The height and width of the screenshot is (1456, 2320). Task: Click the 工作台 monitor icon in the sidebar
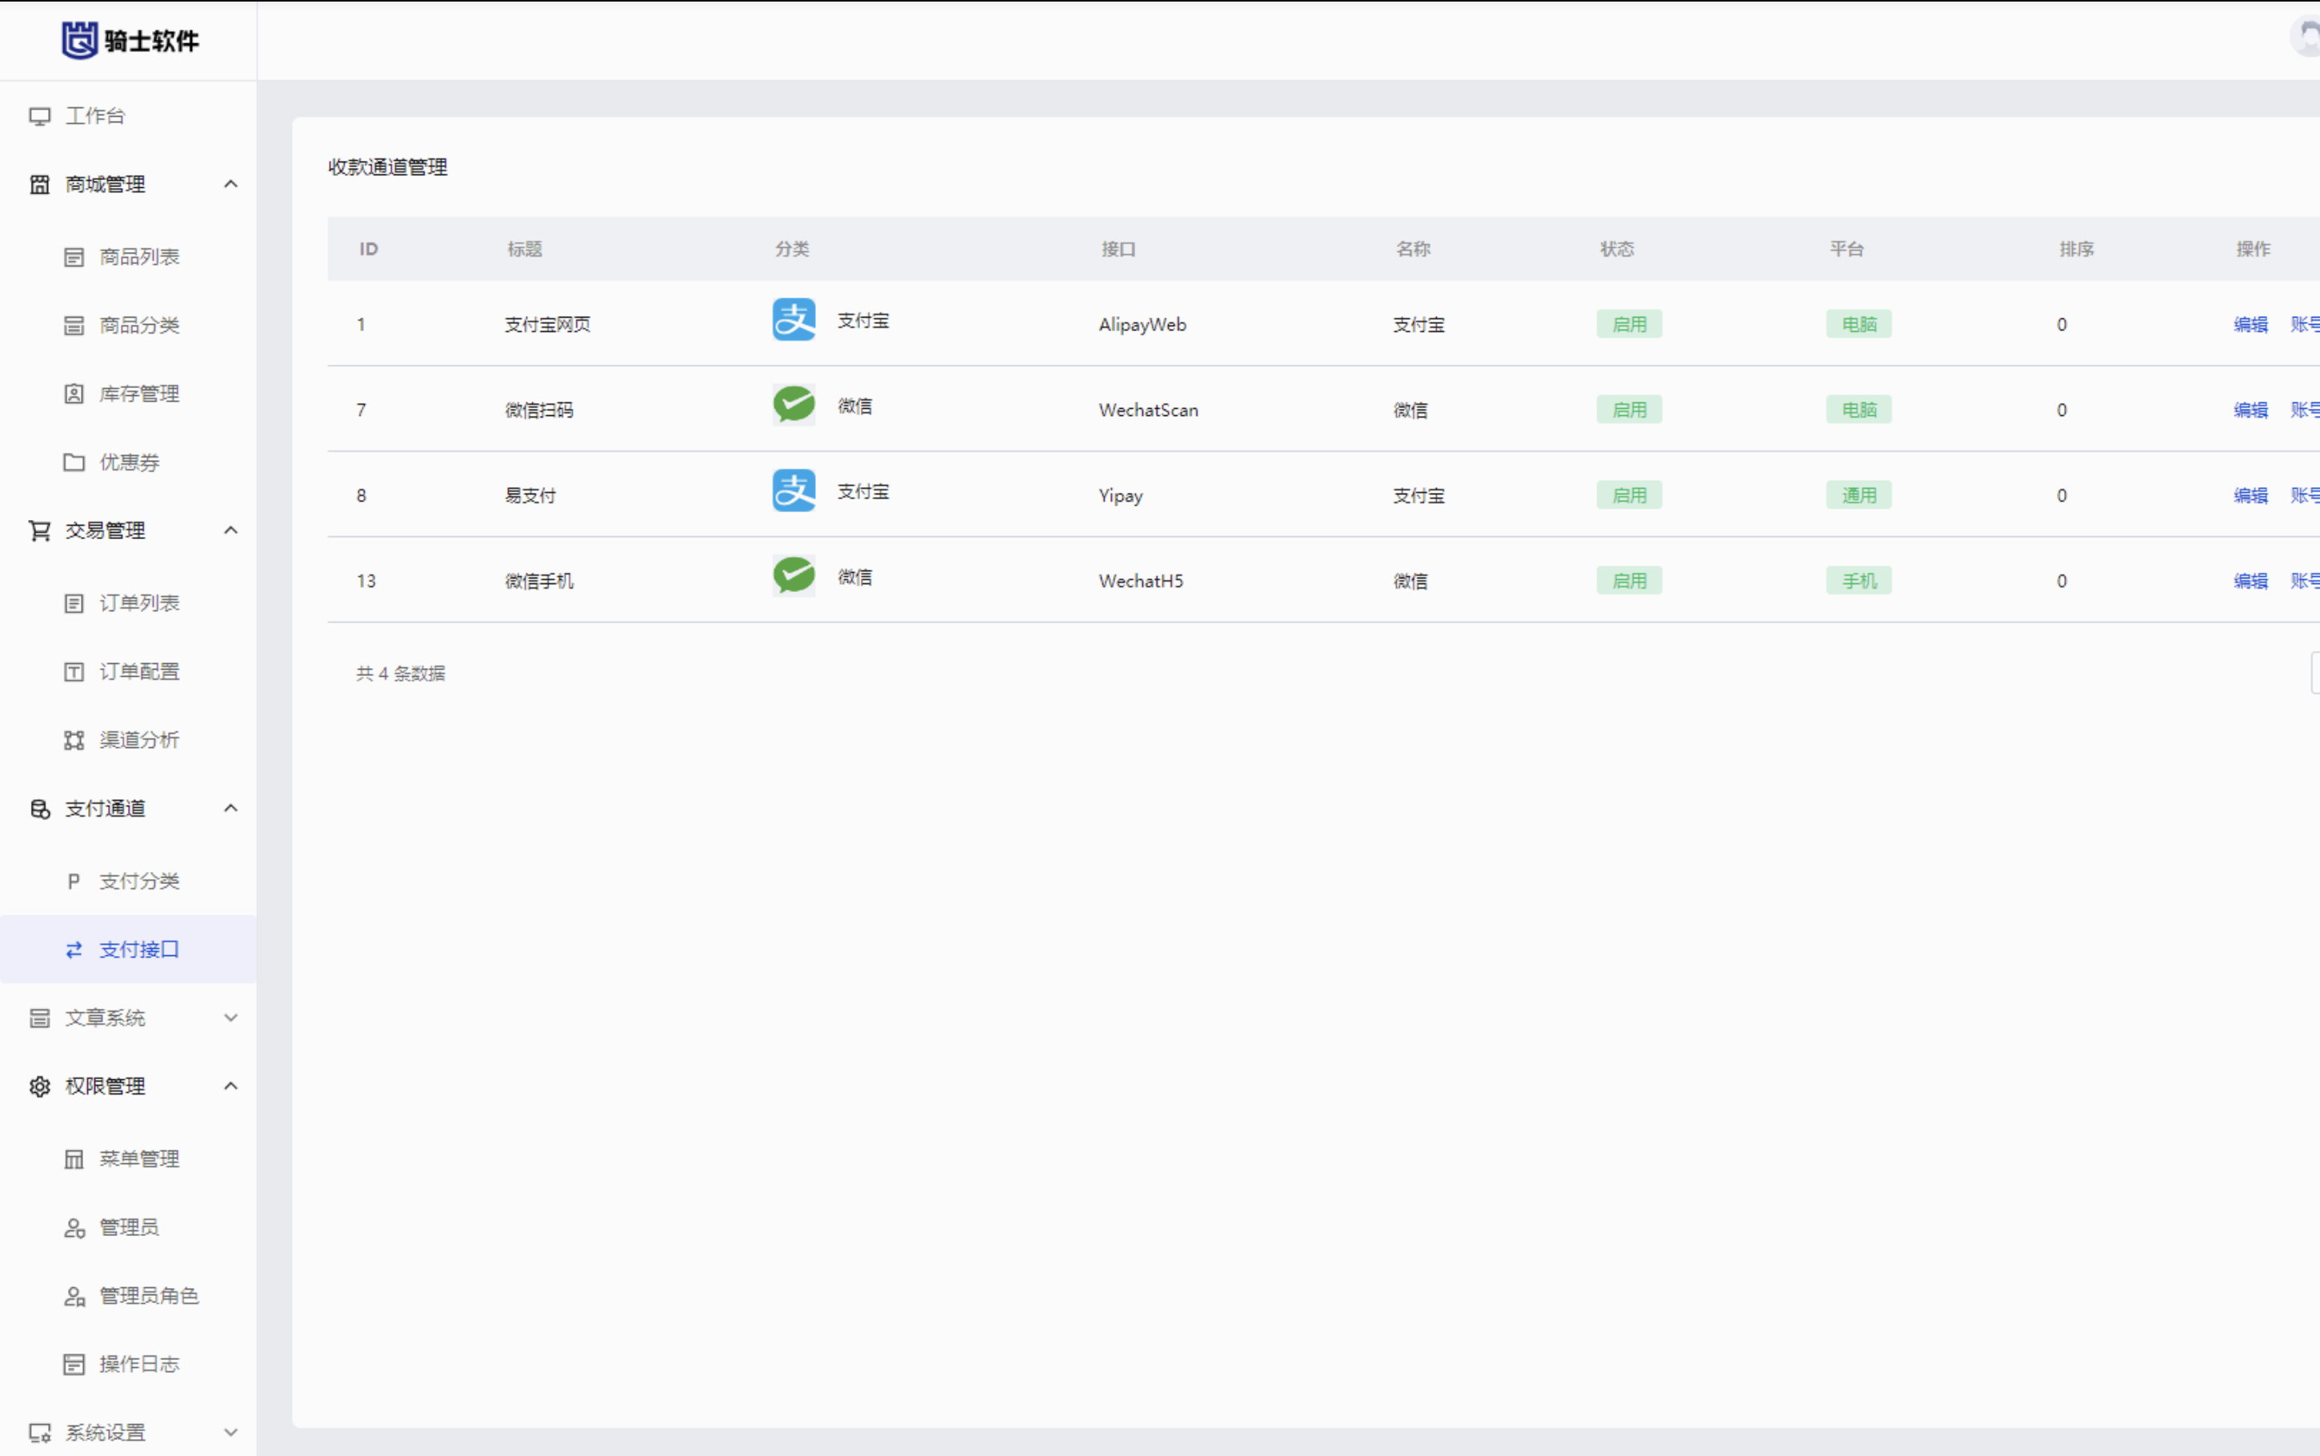point(39,117)
